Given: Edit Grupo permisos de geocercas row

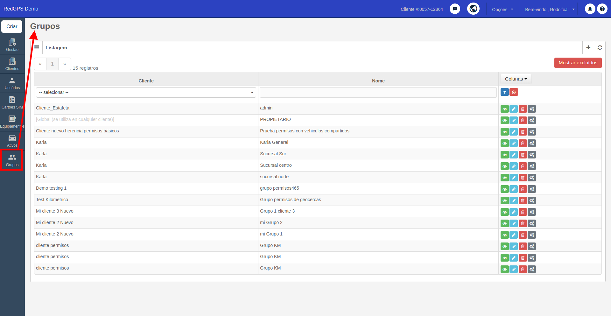Looking at the screenshot, I should click(x=514, y=200).
